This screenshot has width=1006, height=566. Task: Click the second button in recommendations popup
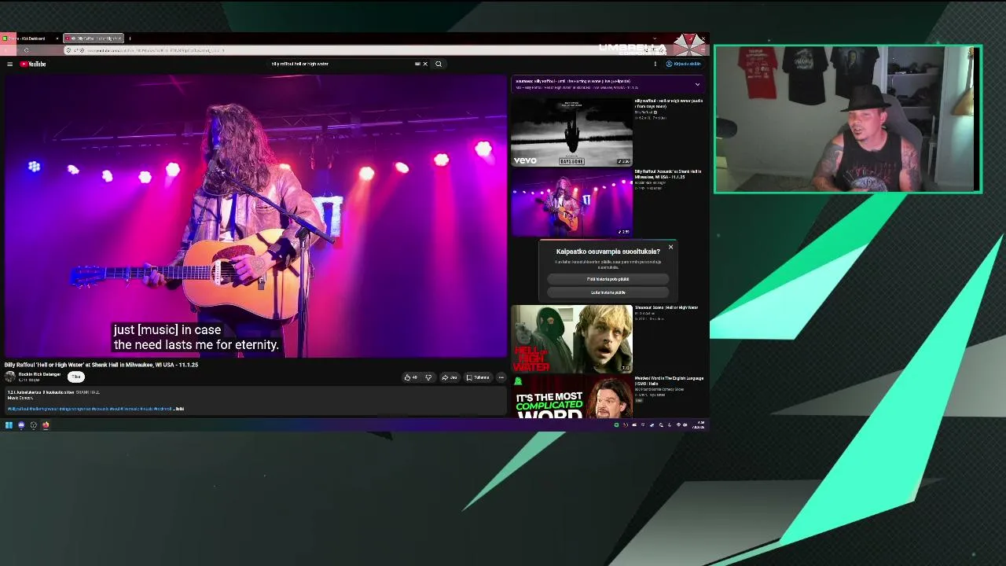[608, 292]
